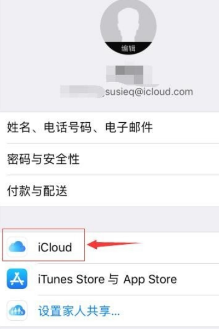Open 姓名、电话号码、电子邮件 settings
Screen dimensions: 219x329
[109, 128]
